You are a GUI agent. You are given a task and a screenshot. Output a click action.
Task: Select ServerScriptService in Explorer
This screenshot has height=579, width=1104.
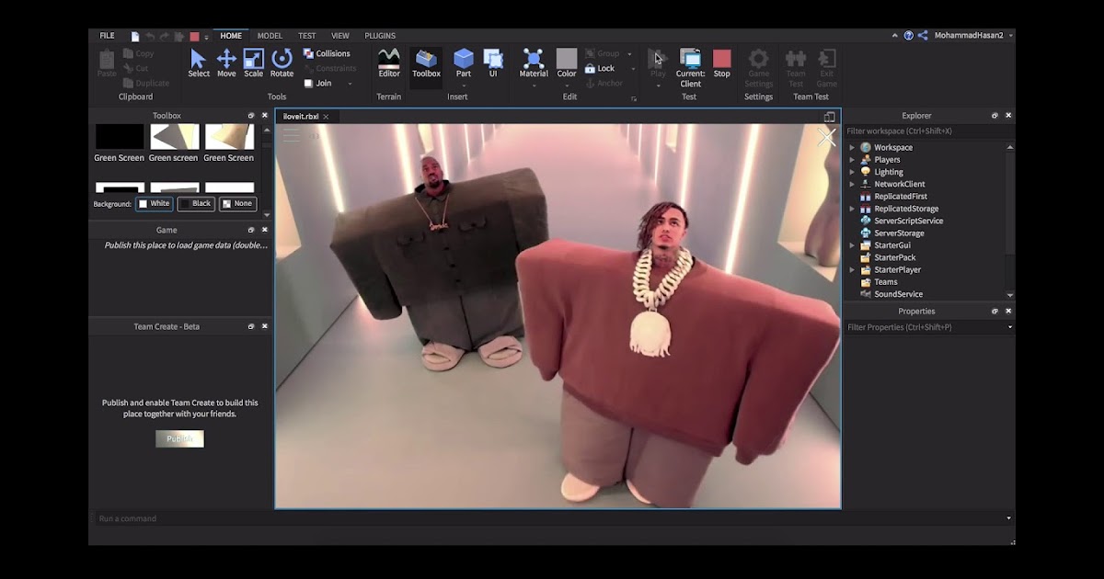[x=908, y=221]
